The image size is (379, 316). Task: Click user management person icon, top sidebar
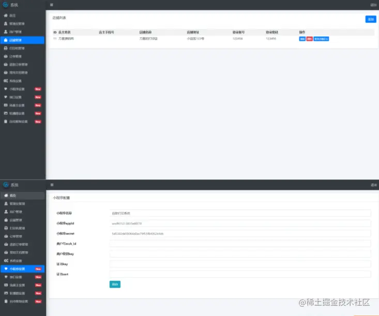pos(6,32)
